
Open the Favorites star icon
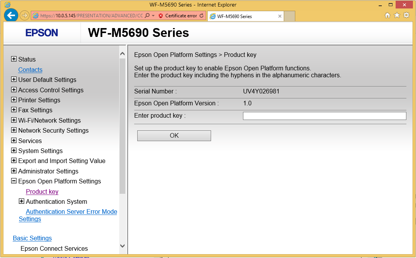(x=397, y=15)
